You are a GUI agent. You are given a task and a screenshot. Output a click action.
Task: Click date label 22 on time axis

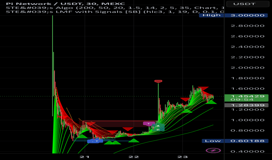pyautogui.click(x=134, y=157)
